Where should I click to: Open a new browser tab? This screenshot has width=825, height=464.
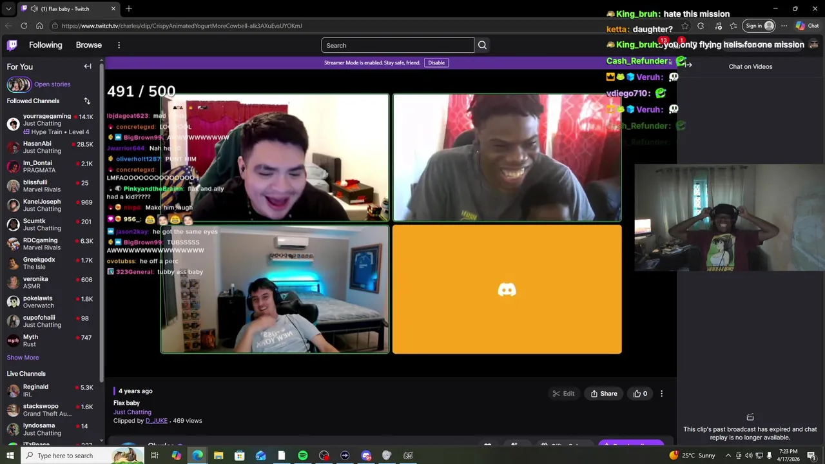click(129, 9)
